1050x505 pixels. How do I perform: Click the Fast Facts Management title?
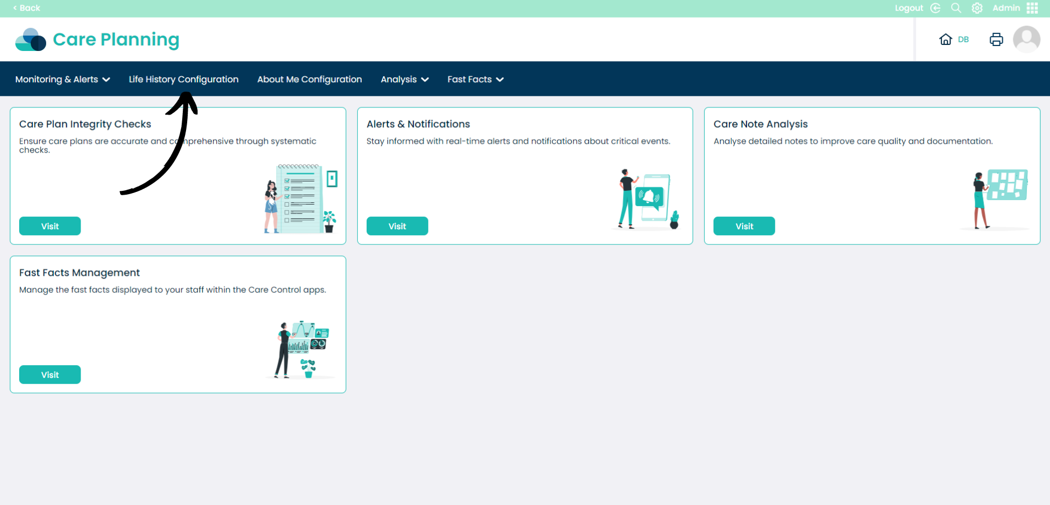(80, 273)
